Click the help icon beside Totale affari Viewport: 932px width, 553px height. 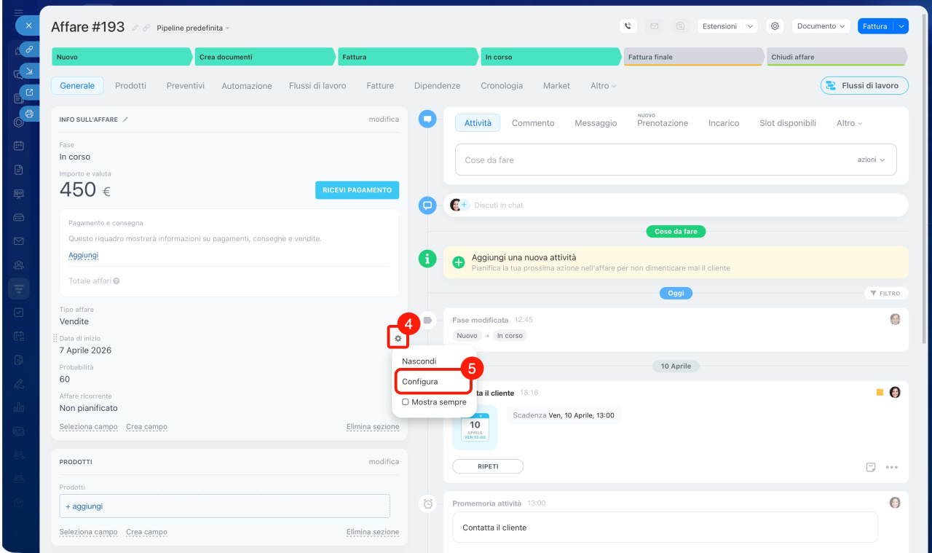116,281
